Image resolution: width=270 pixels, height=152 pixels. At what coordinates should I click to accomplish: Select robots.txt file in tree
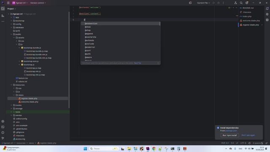22,81
